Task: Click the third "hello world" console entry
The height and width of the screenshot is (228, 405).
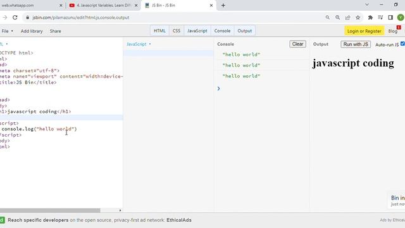Action: click(x=241, y=76)
